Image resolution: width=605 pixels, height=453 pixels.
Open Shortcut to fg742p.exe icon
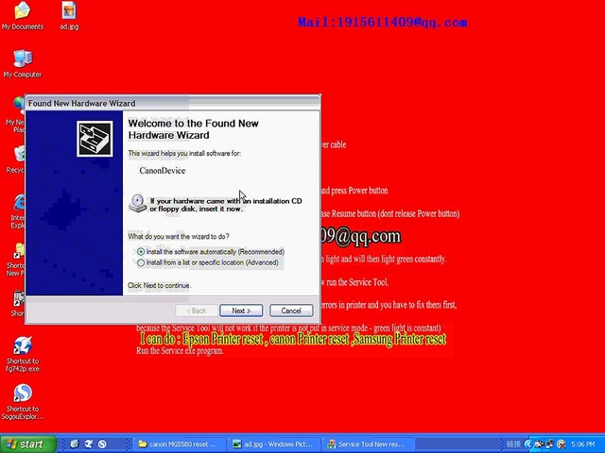[23, 355]
